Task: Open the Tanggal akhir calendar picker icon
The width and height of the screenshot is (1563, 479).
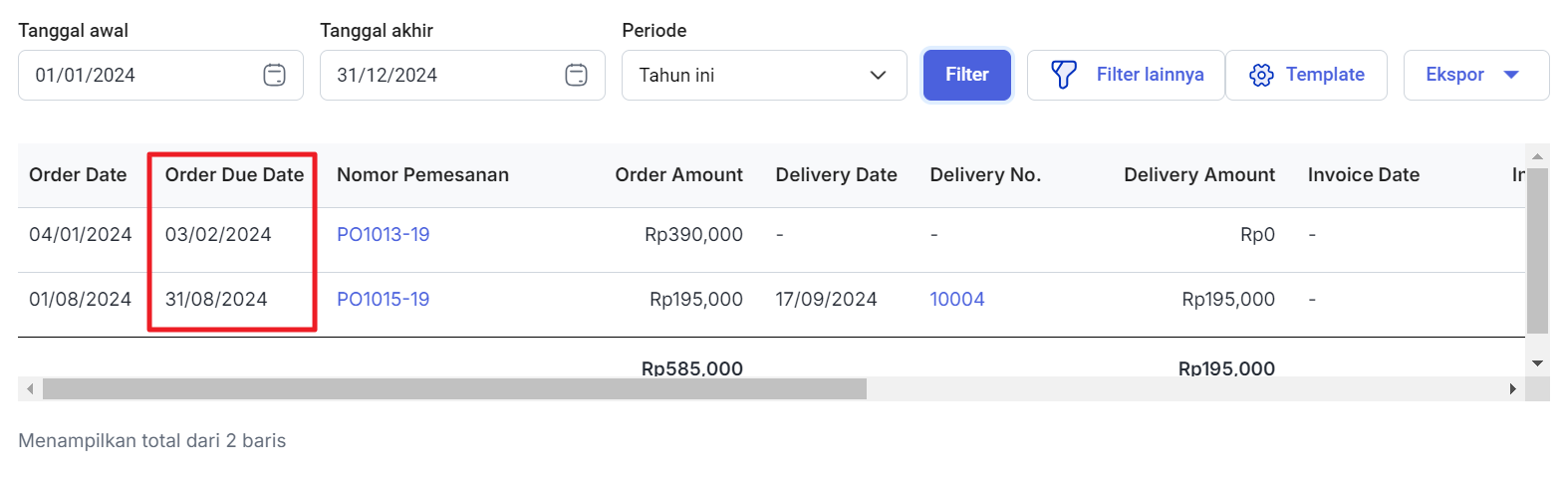Action: 577,75
